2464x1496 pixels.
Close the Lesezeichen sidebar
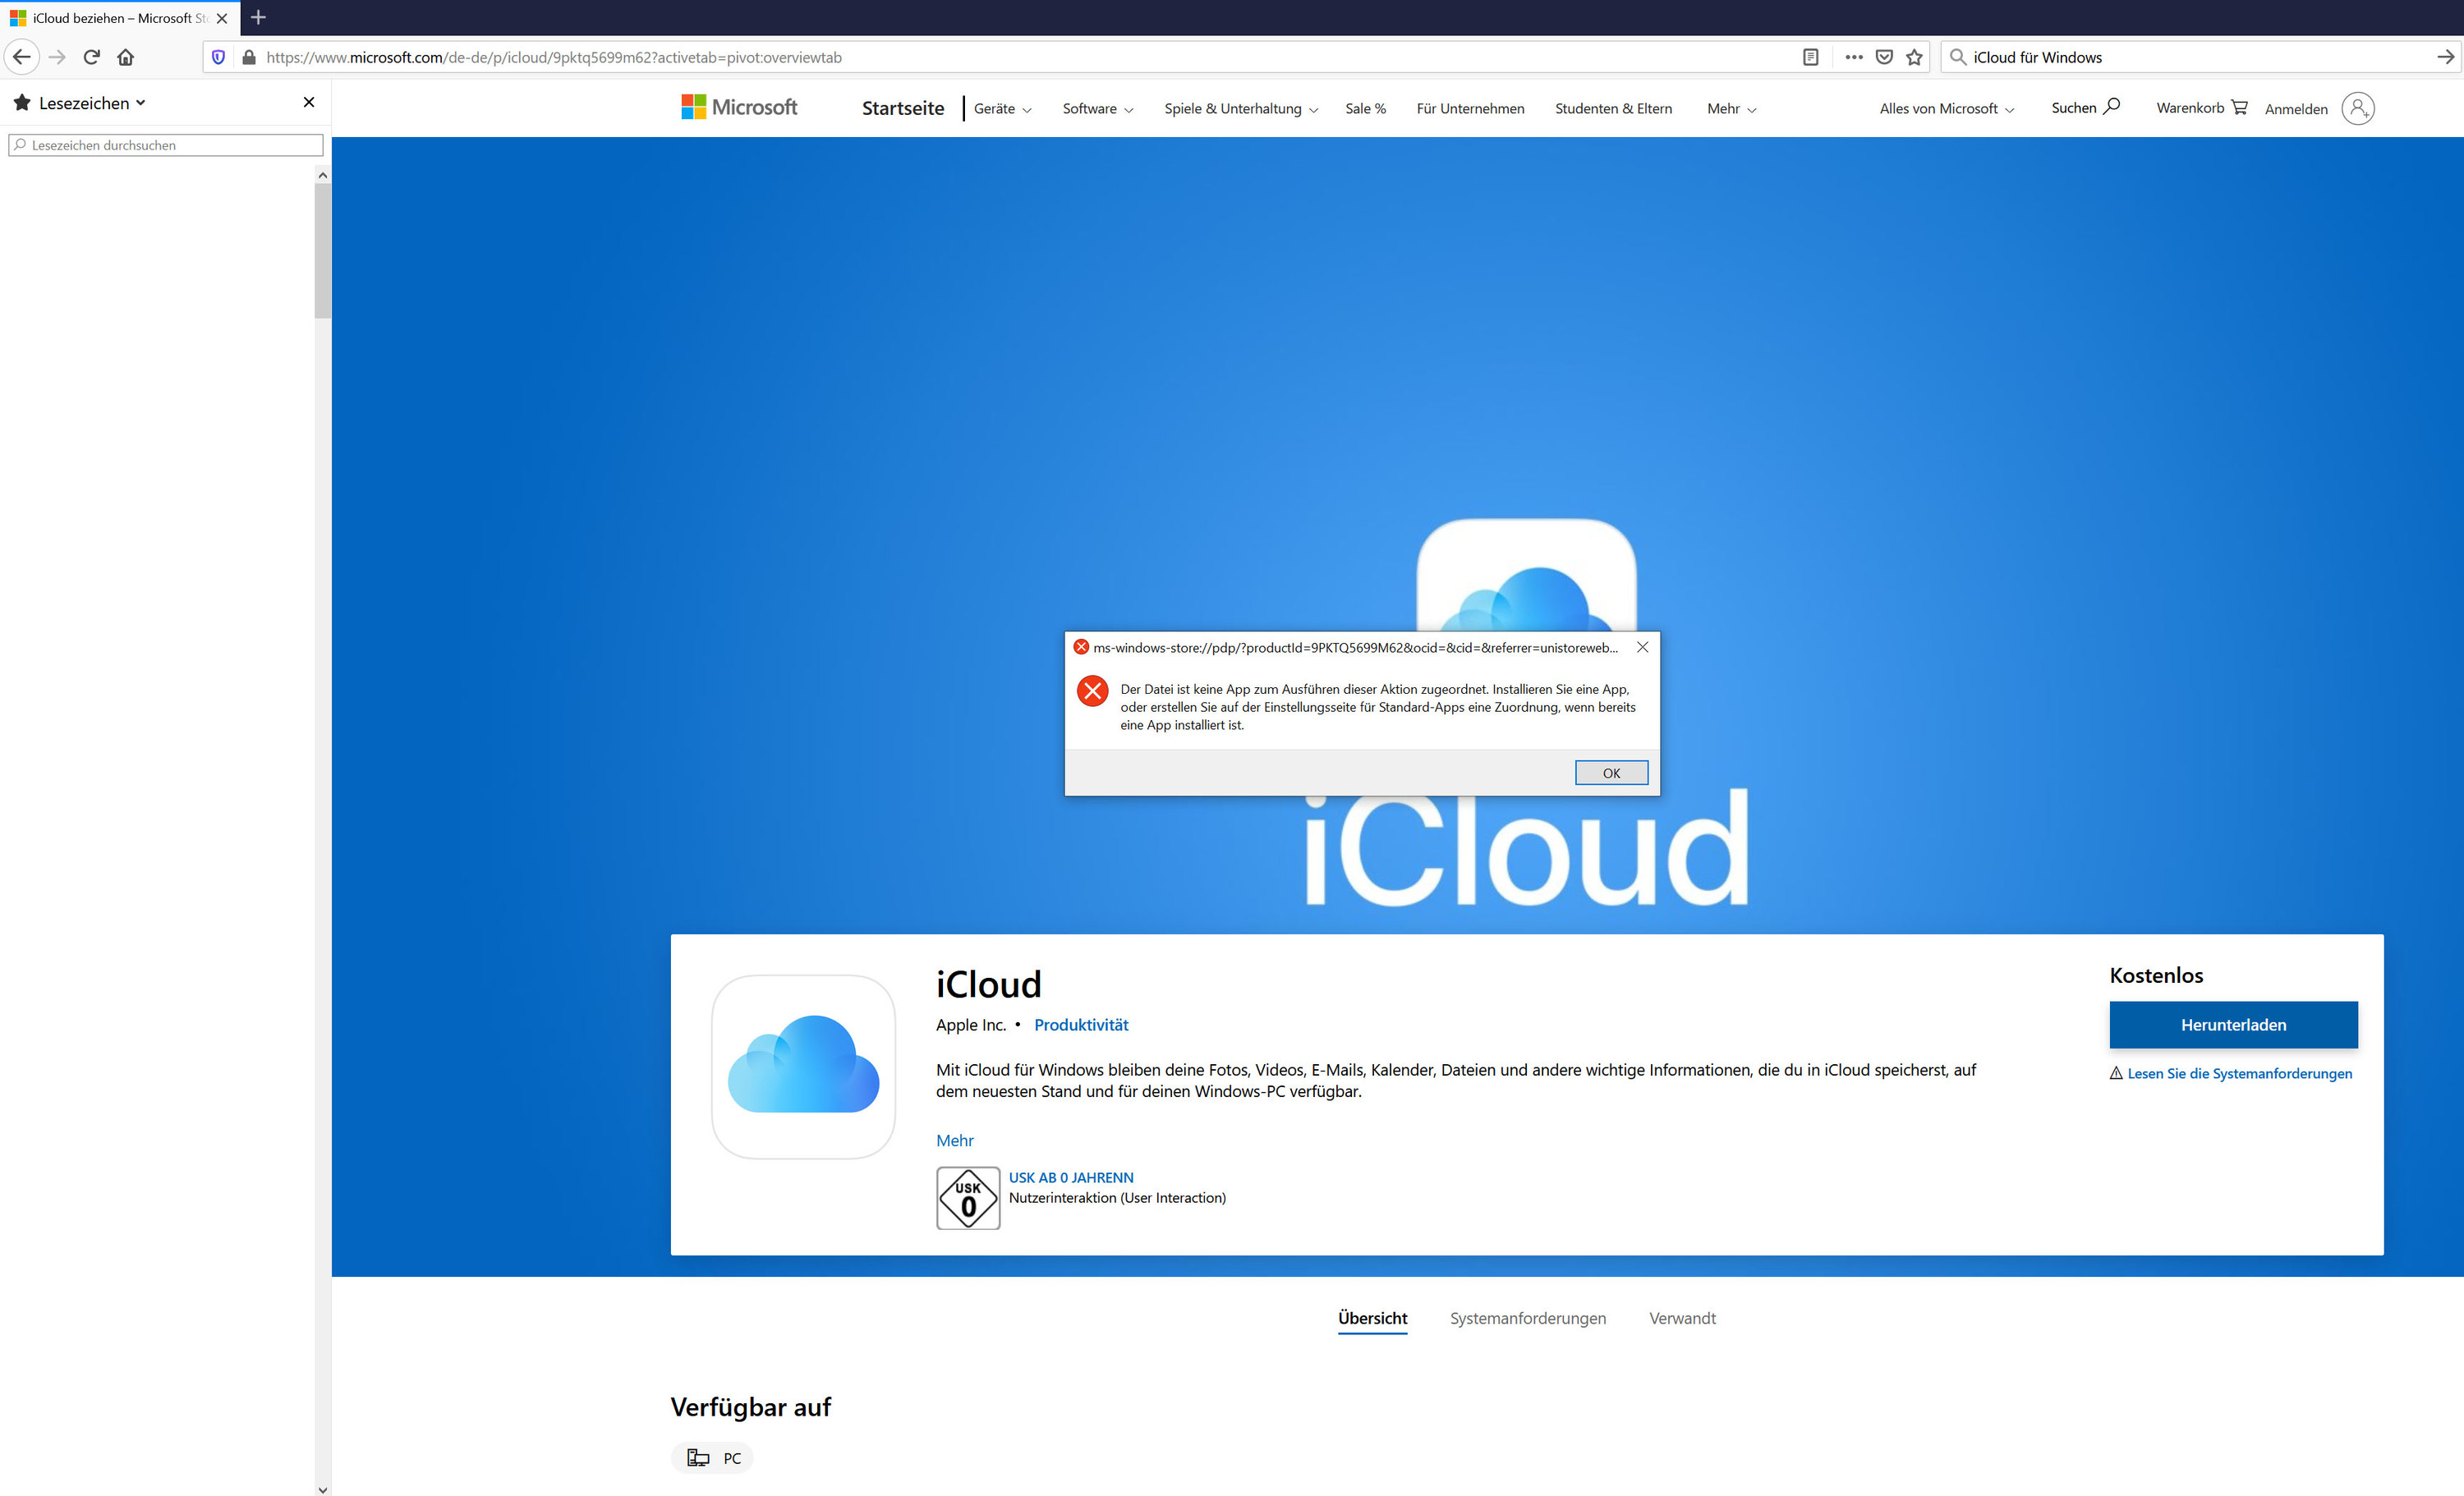[x=309, y=102]
